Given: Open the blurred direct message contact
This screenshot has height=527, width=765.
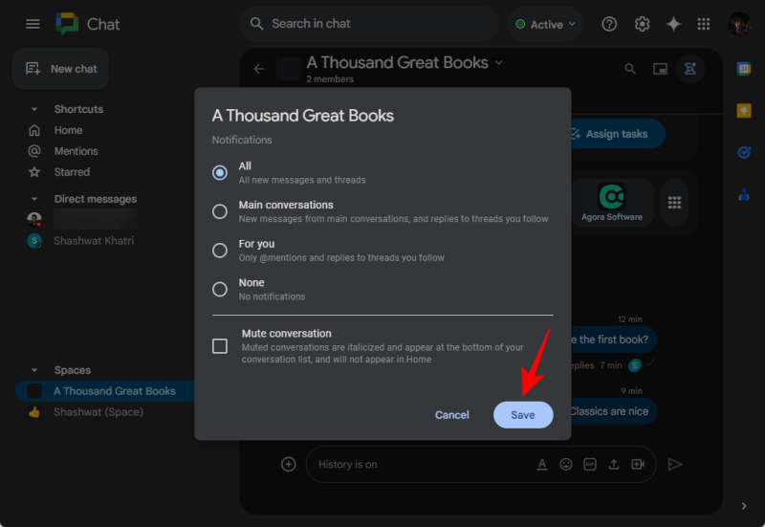Looking at the screenshot, I should (96, 219).
